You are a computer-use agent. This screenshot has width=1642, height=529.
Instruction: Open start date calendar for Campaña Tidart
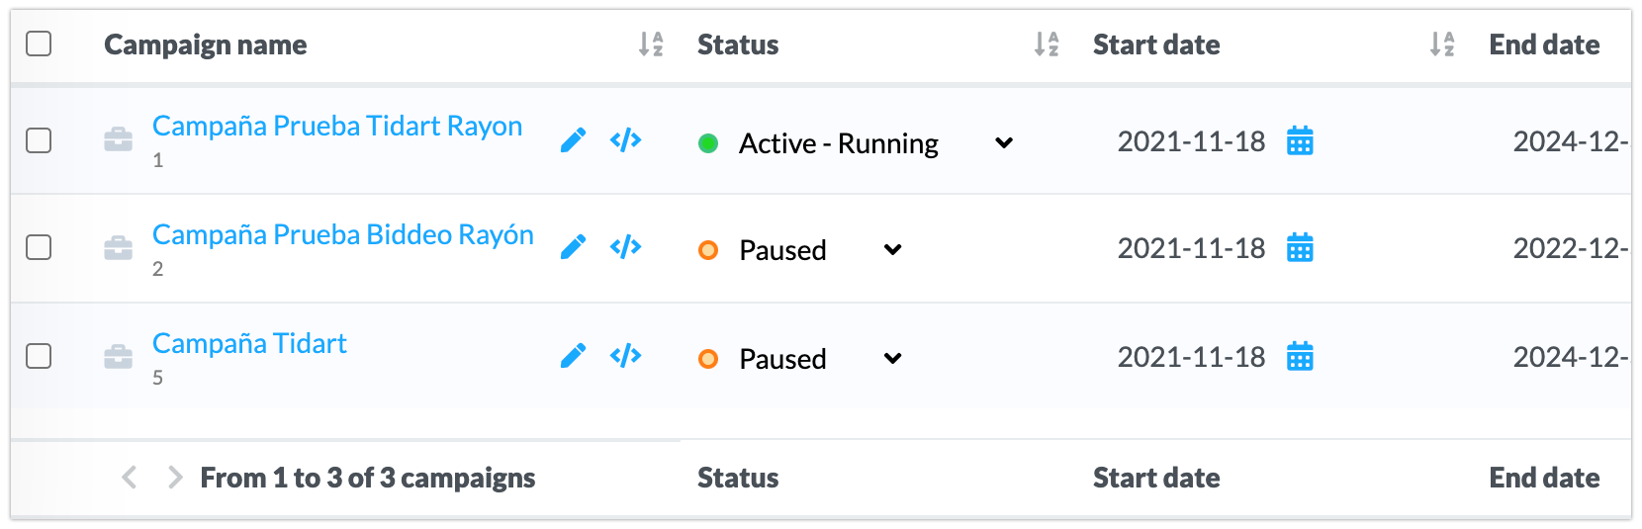[x=1300, y=356]
